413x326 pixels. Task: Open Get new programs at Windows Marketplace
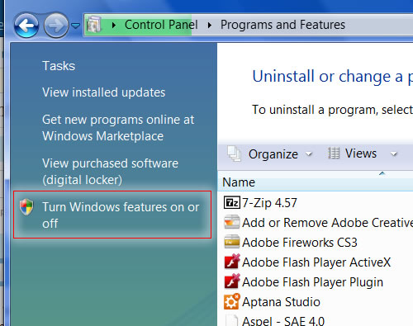(118, 128)
